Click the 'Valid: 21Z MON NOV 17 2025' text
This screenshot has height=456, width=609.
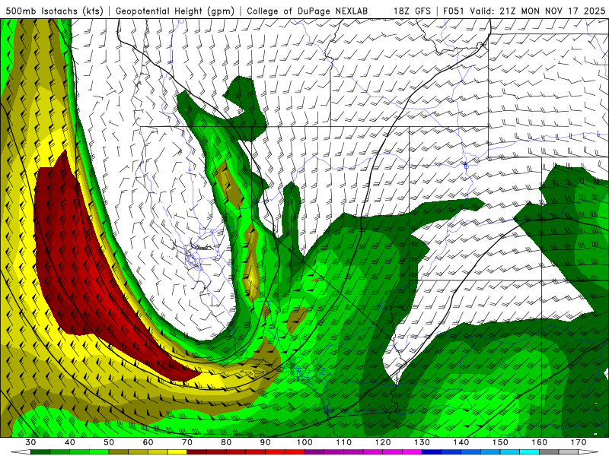click(x=537, y=11)
